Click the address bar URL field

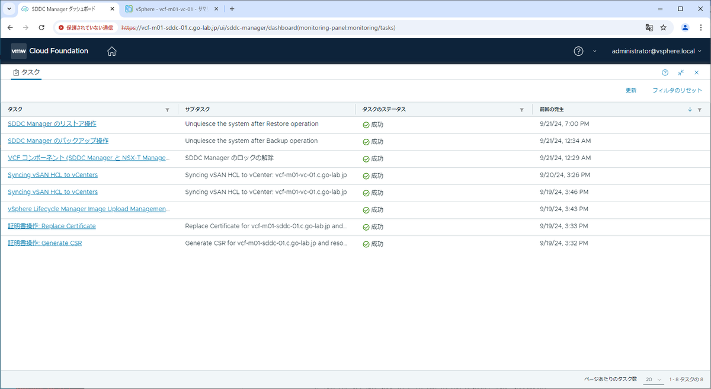point(379,27)
